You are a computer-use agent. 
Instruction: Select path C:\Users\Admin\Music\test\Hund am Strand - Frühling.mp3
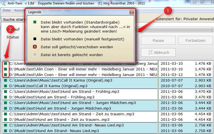[64, 91]
